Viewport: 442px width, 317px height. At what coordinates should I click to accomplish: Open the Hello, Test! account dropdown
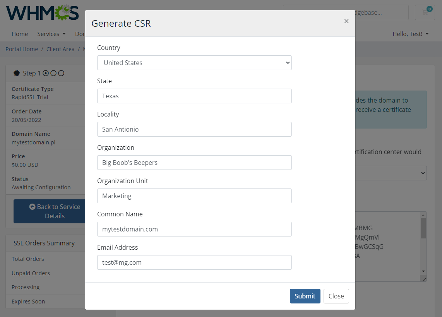(x=411, y=34)
